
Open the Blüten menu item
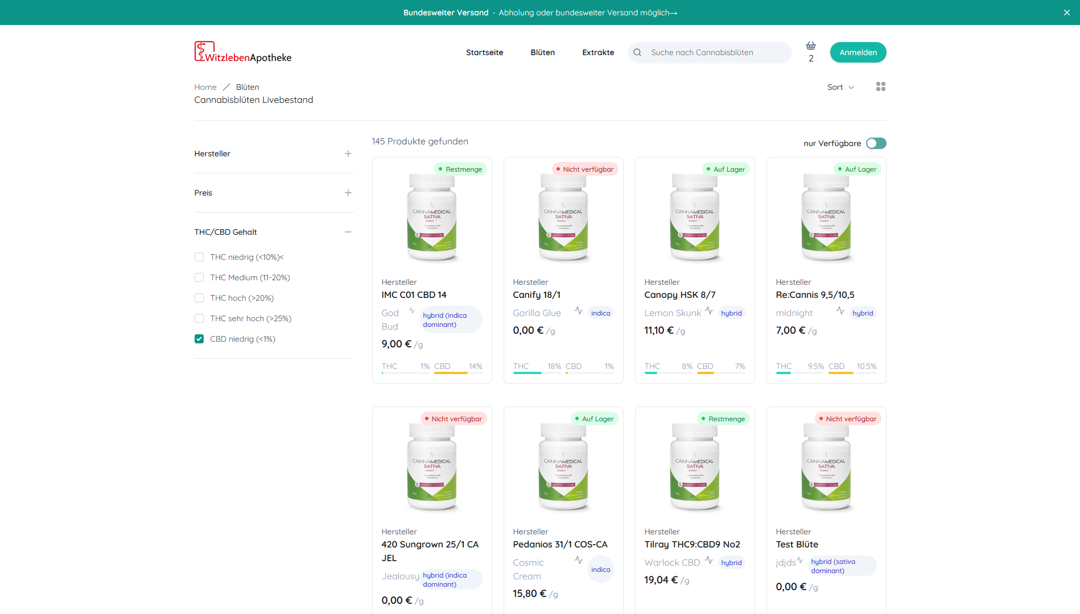542,52
